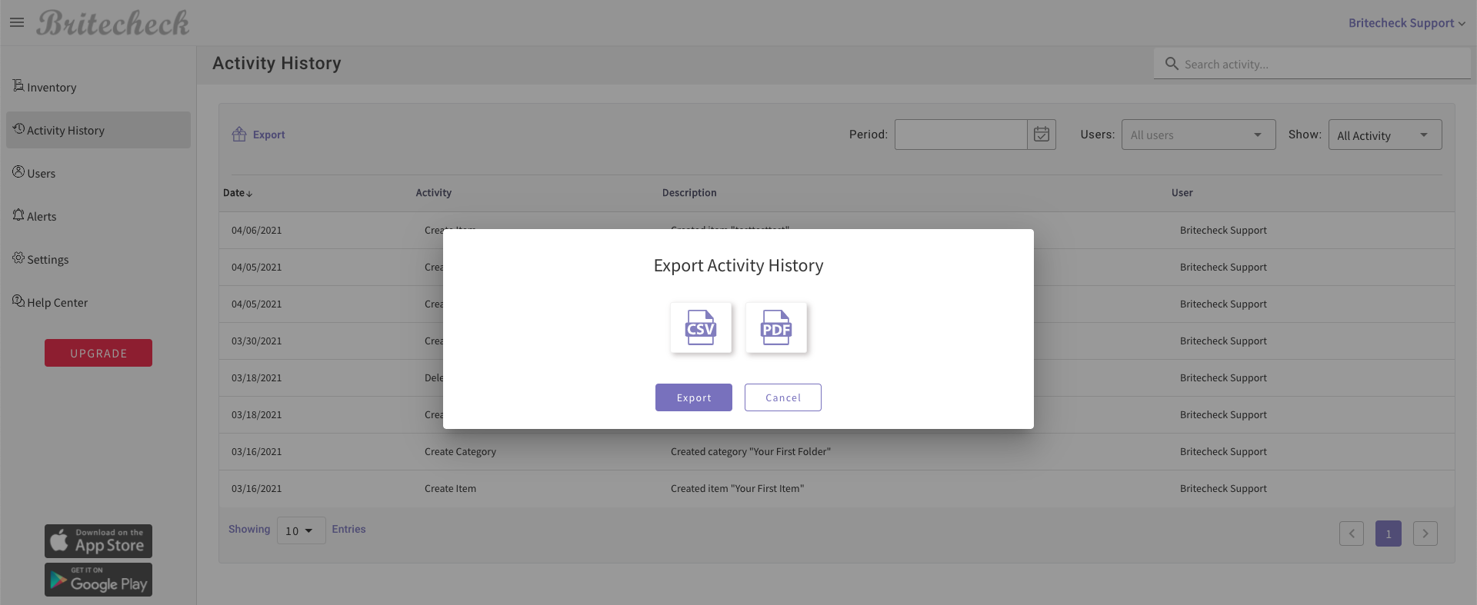Cancel the Export Activity History dialog
1477x605 pixels.
(x=783, y=397)
